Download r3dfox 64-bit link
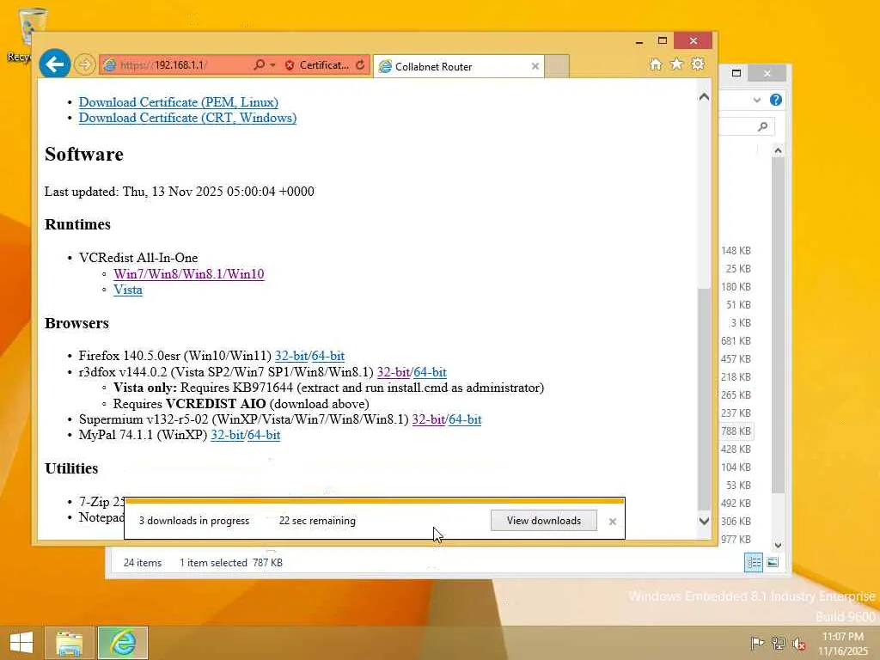The image size is (880, 660). coord(430,372)
